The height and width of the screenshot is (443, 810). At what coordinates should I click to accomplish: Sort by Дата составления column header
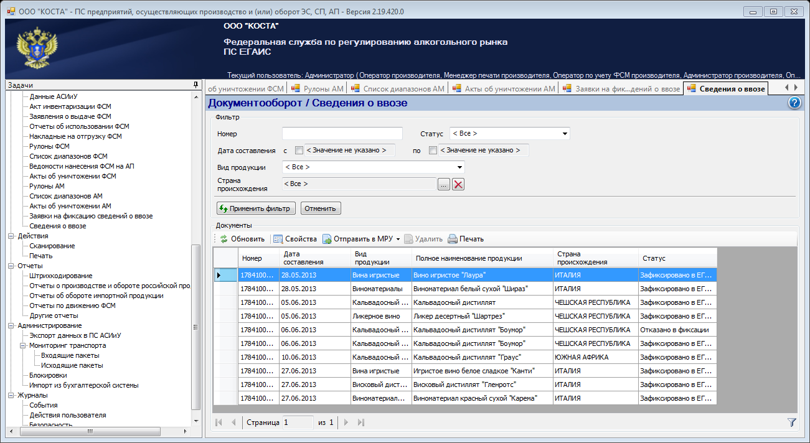[x=315, y=258]
